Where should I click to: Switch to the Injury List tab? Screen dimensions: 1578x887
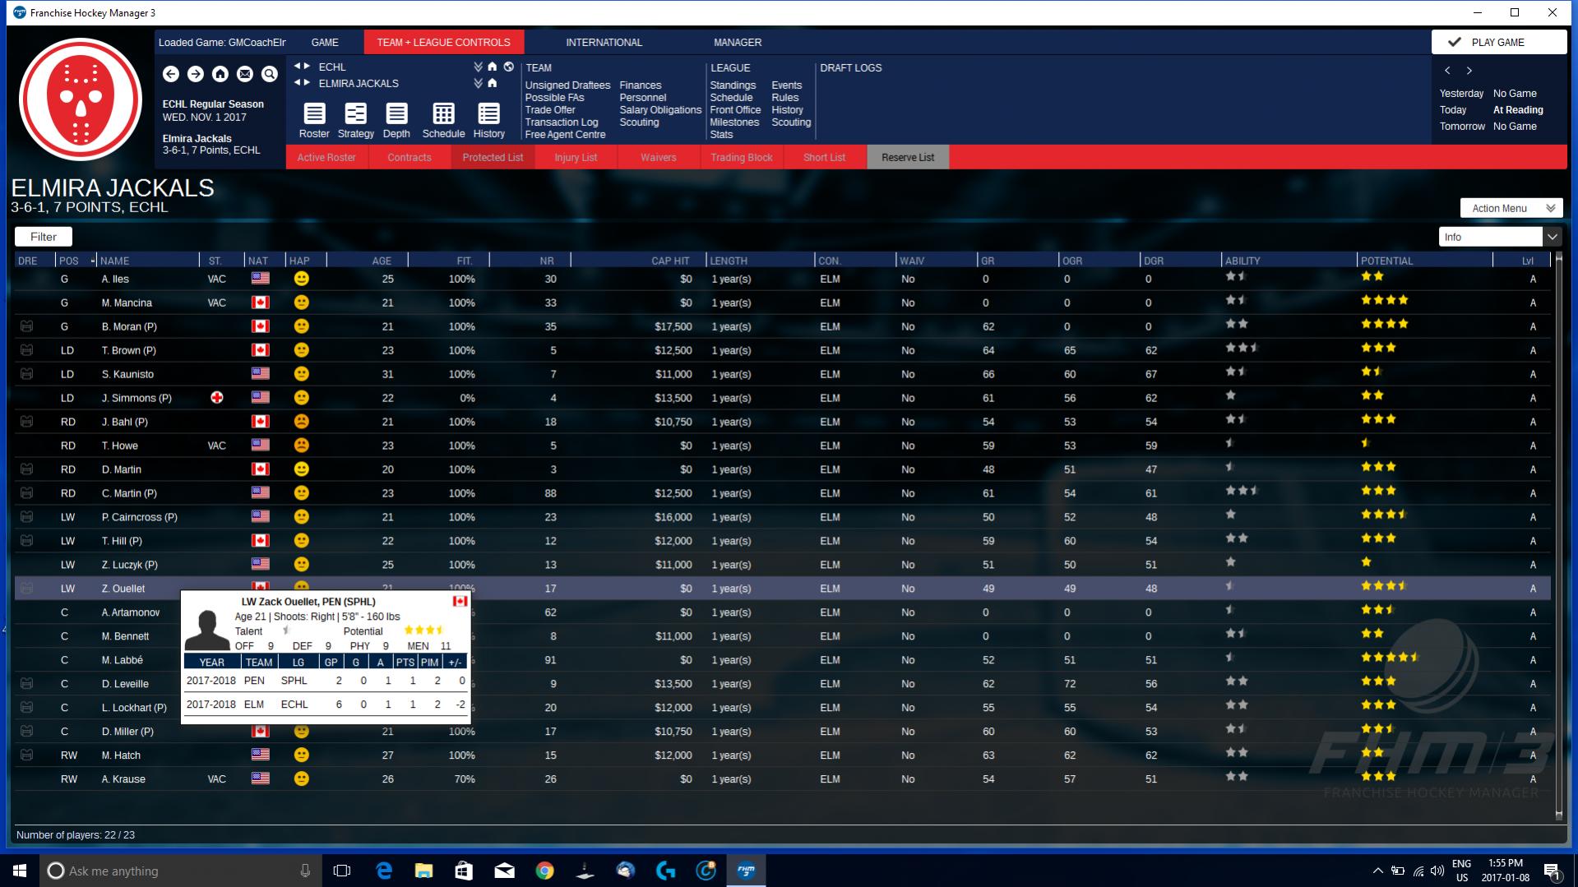[x=576, y=157]
